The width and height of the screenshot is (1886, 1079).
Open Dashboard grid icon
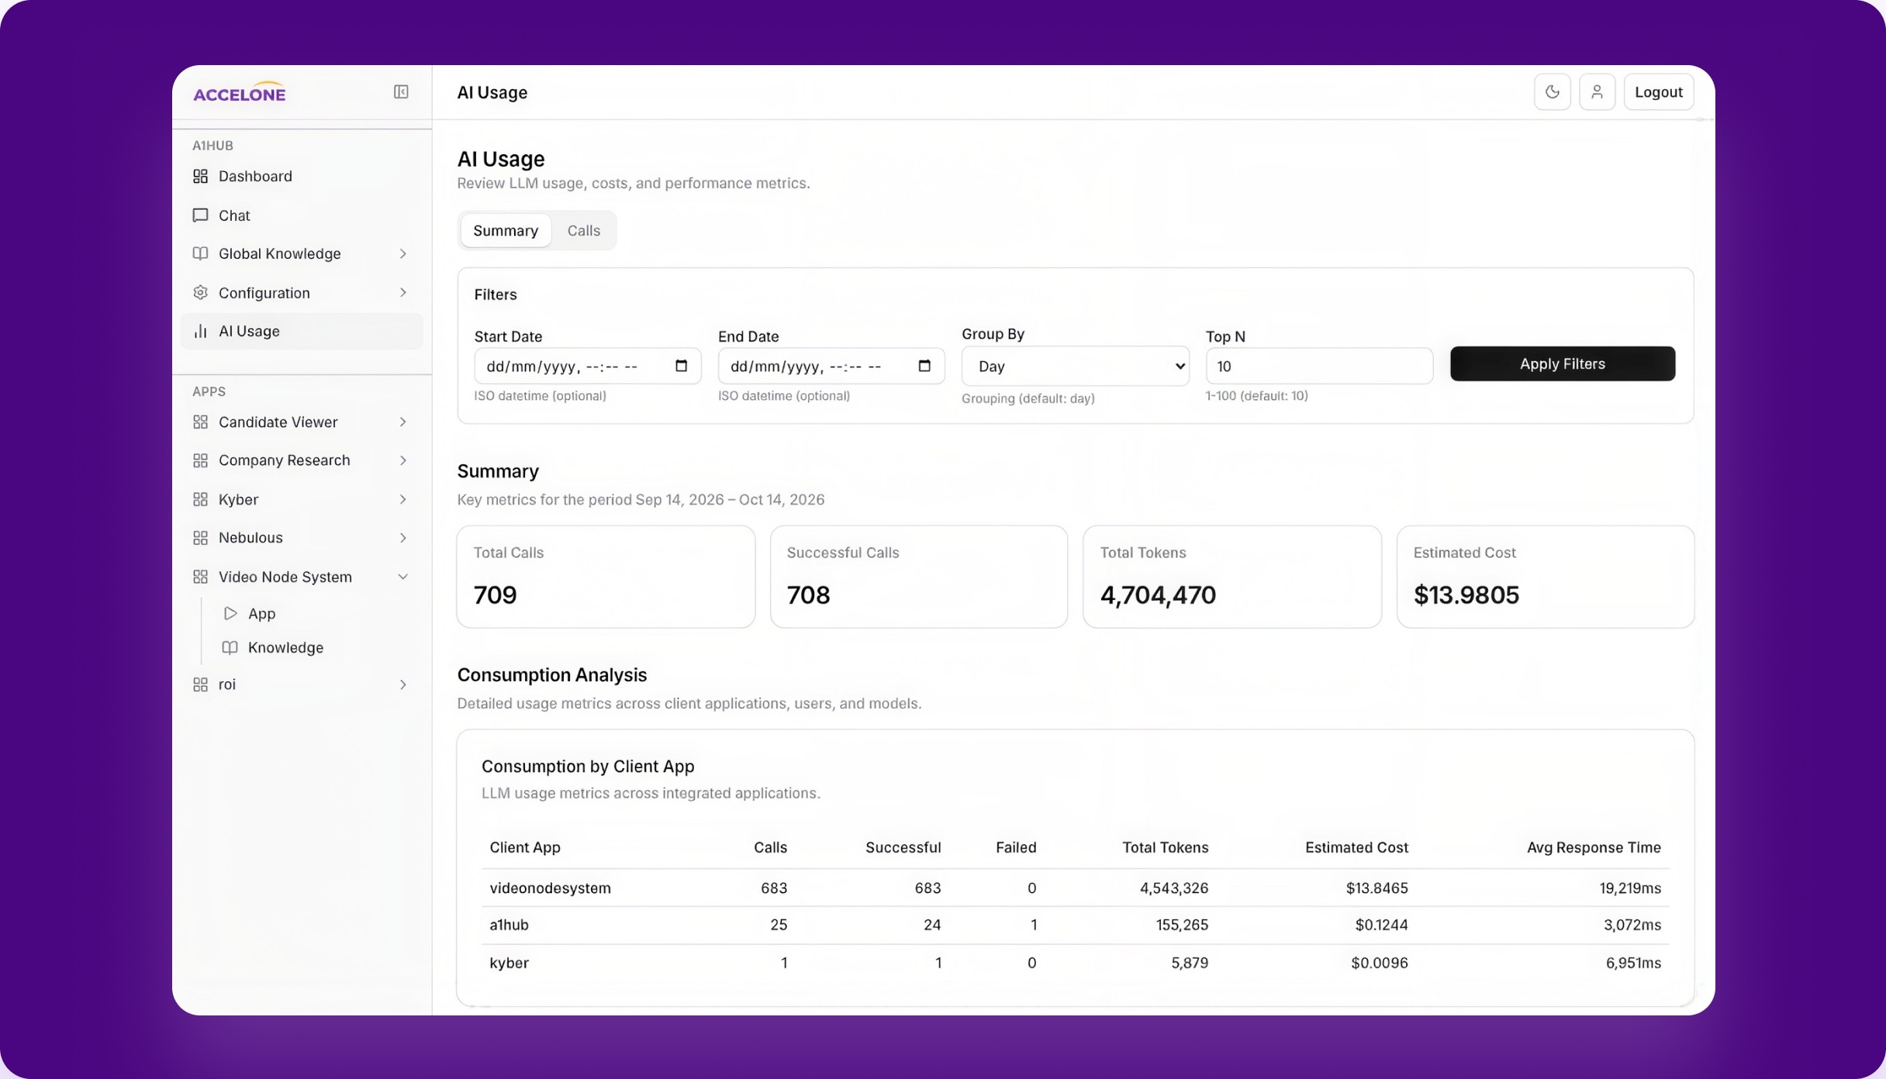coord(200,176)
